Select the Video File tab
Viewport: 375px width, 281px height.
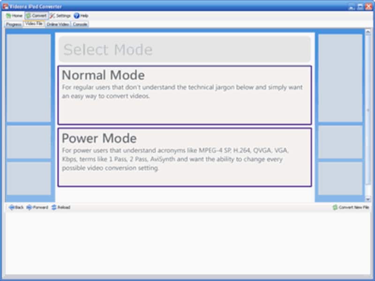coord(34,24)
